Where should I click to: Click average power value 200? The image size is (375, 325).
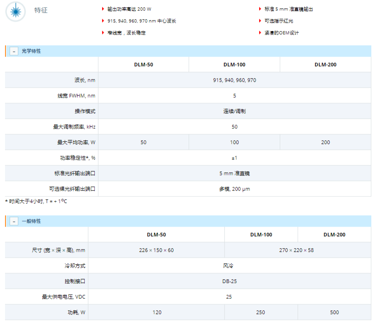(326, 142)
